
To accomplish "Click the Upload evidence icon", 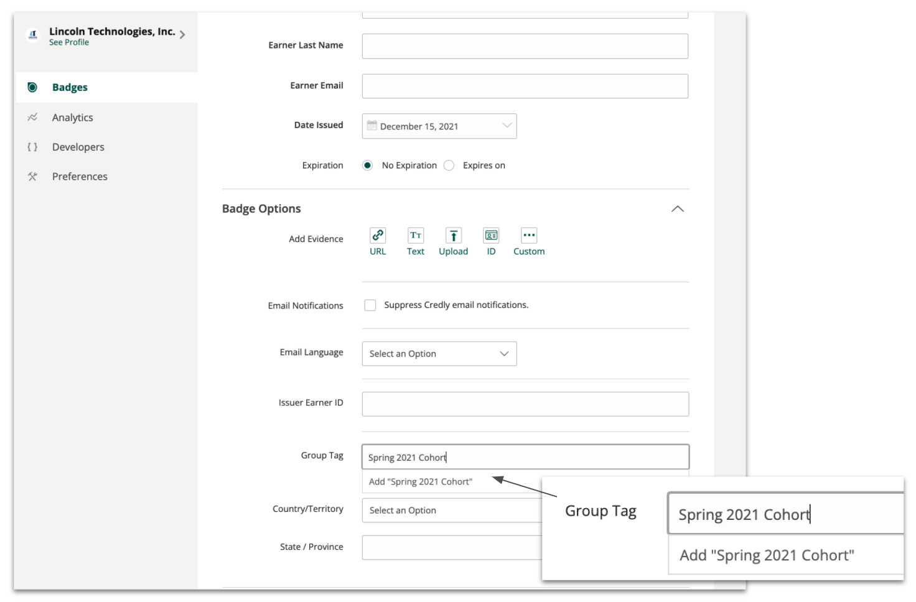I will 454,235.
